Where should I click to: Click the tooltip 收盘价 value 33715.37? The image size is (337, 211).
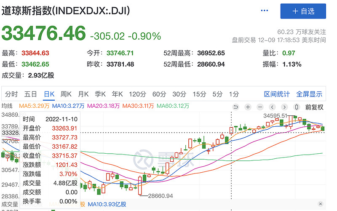(64, 156)
